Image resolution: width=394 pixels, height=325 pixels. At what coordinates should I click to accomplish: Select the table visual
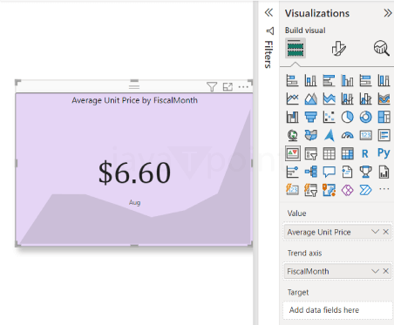tap(329, 153)
